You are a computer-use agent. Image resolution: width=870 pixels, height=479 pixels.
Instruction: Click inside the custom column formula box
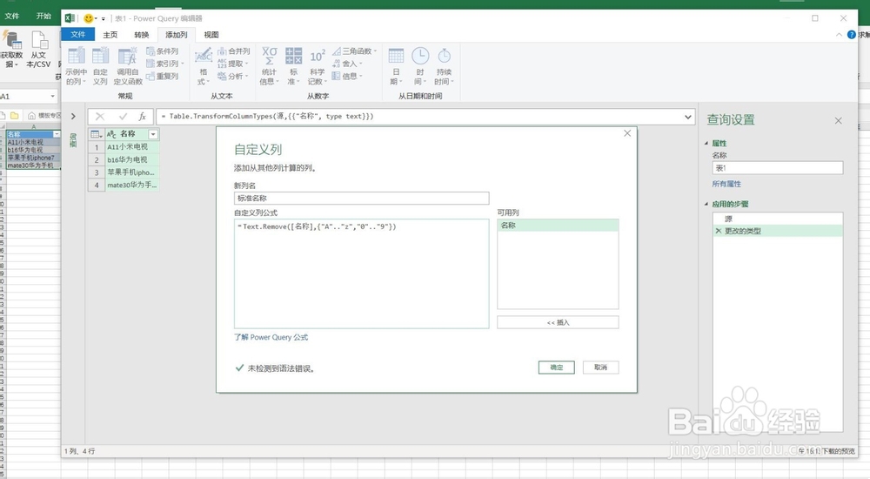pos(361,273)
